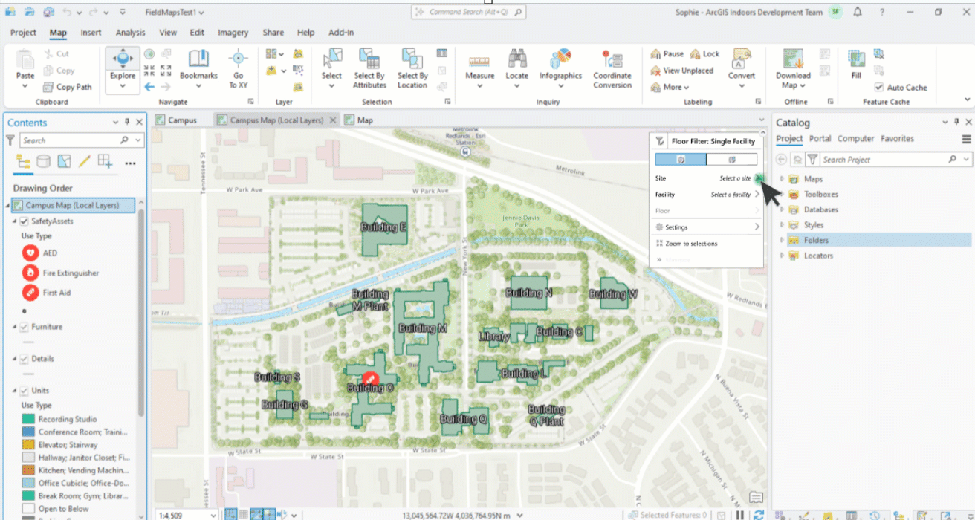Switch to List By Editing view
This screenshot has height=520, width=975.
point(85,161)
